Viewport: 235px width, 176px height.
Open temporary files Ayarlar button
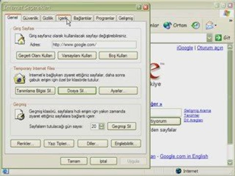[118, 91]
